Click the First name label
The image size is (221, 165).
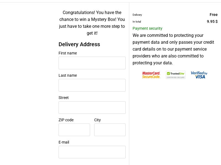68,53
